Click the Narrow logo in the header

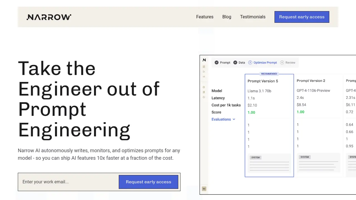coord(49,17)
